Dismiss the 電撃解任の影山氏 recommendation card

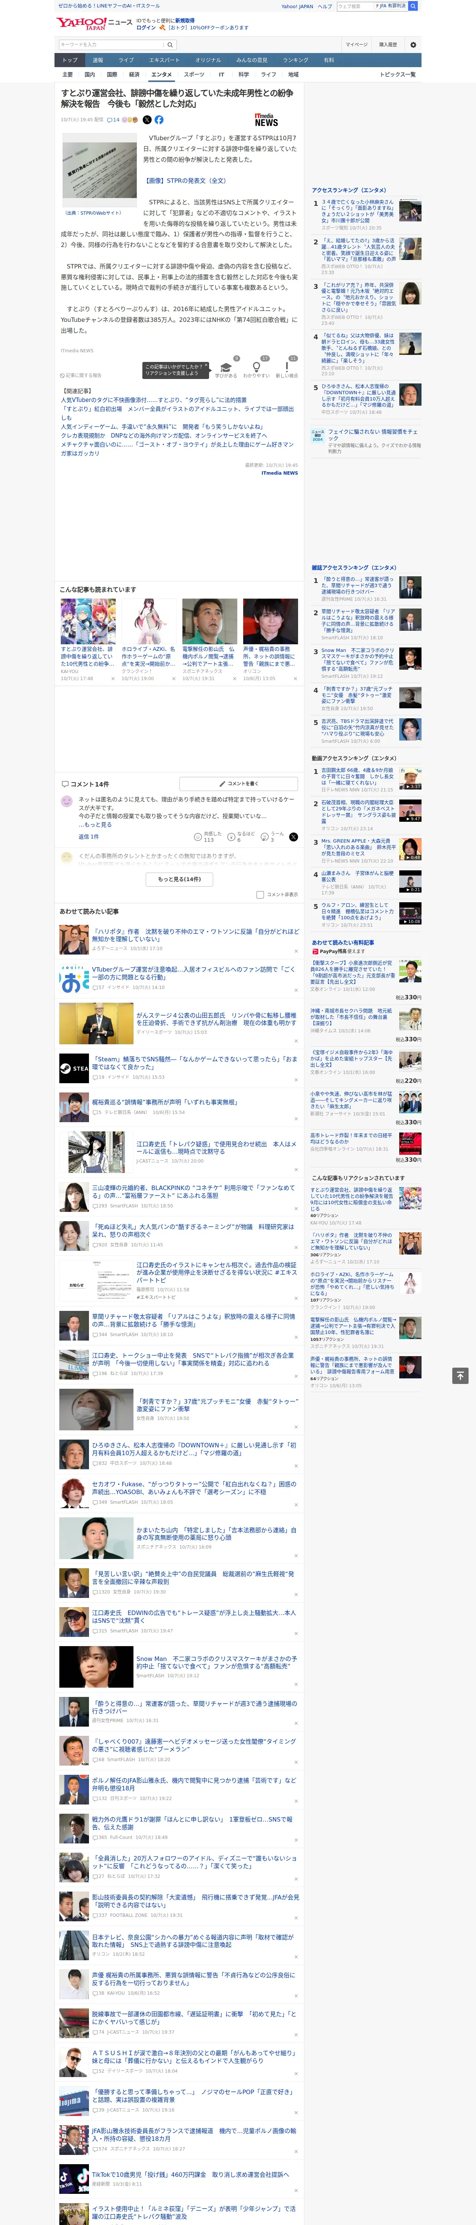(234, 679)
